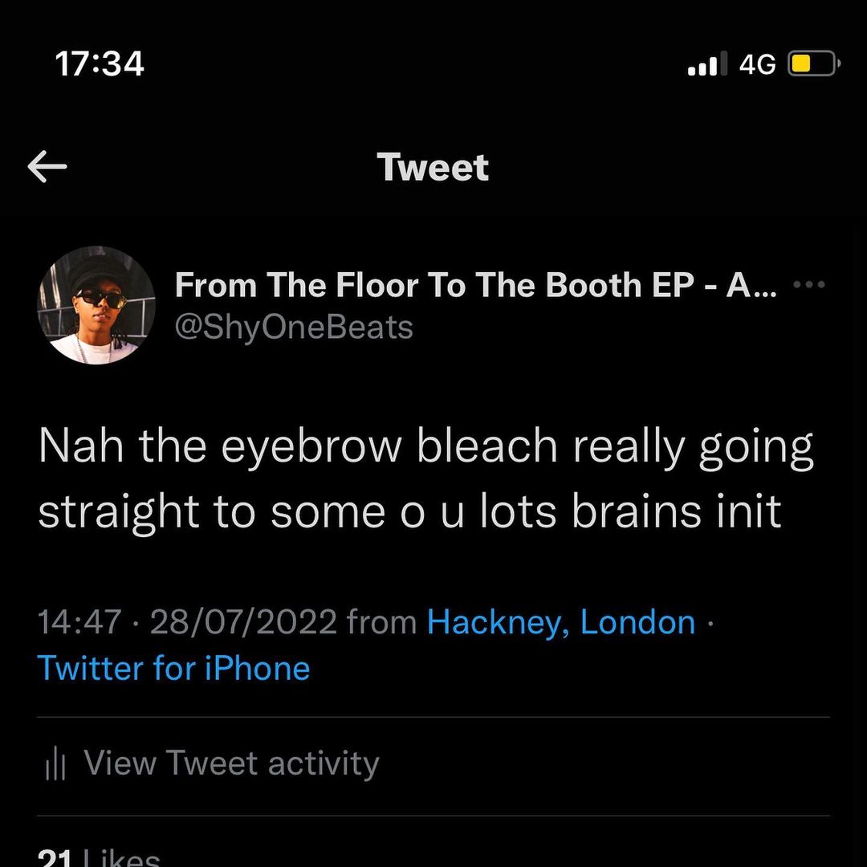Tap the 4G network indicator
Image resolution: width=867 pixels, height=867 pixels.
pyautogui.click(x=757, y=64)
